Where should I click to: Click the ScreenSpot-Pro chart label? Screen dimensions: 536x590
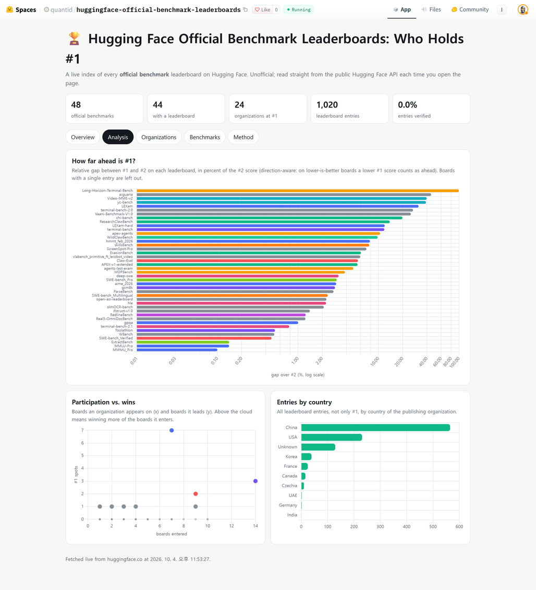click(x=119, y=249)
